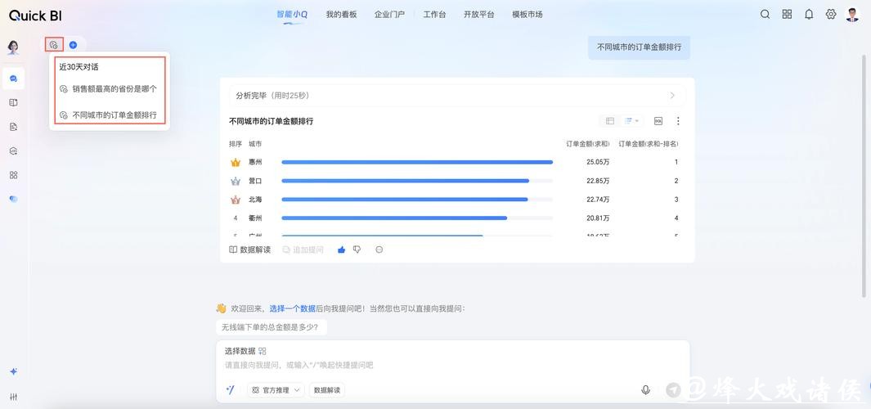Open the settings gear in header

pos(831,14)
